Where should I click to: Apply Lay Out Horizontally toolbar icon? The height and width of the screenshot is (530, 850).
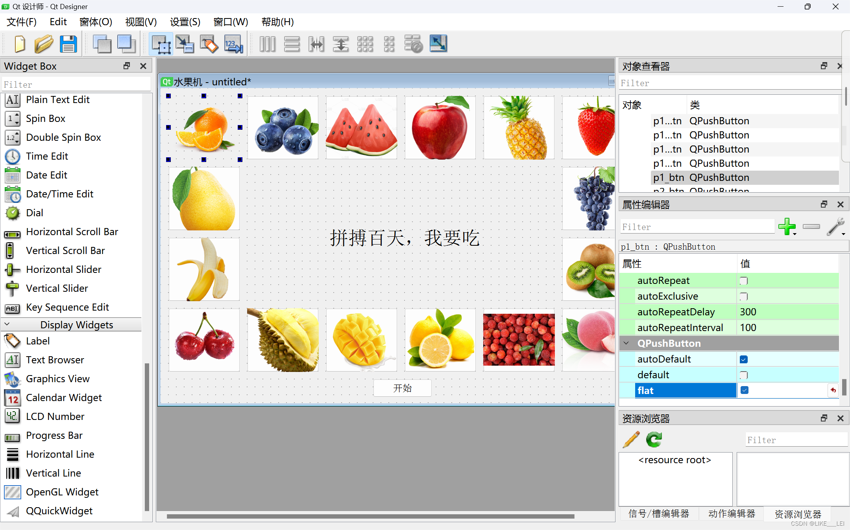268,44
